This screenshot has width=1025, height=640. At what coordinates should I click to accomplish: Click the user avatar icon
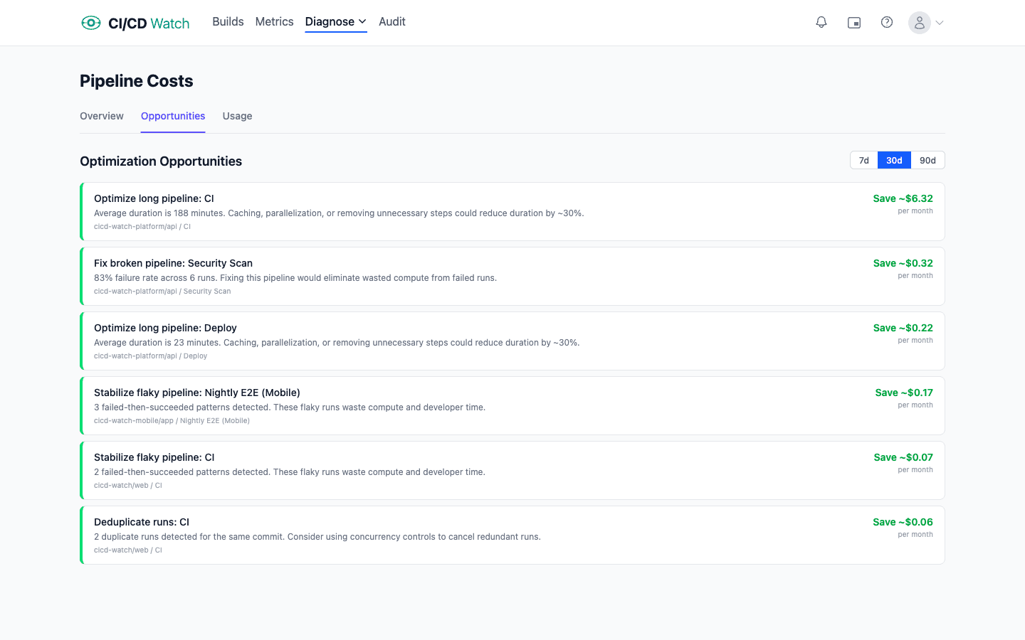click(x=920, y=23)
